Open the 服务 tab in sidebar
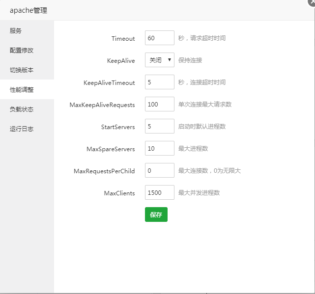This screenshot has height=294, width=315. 27,31
